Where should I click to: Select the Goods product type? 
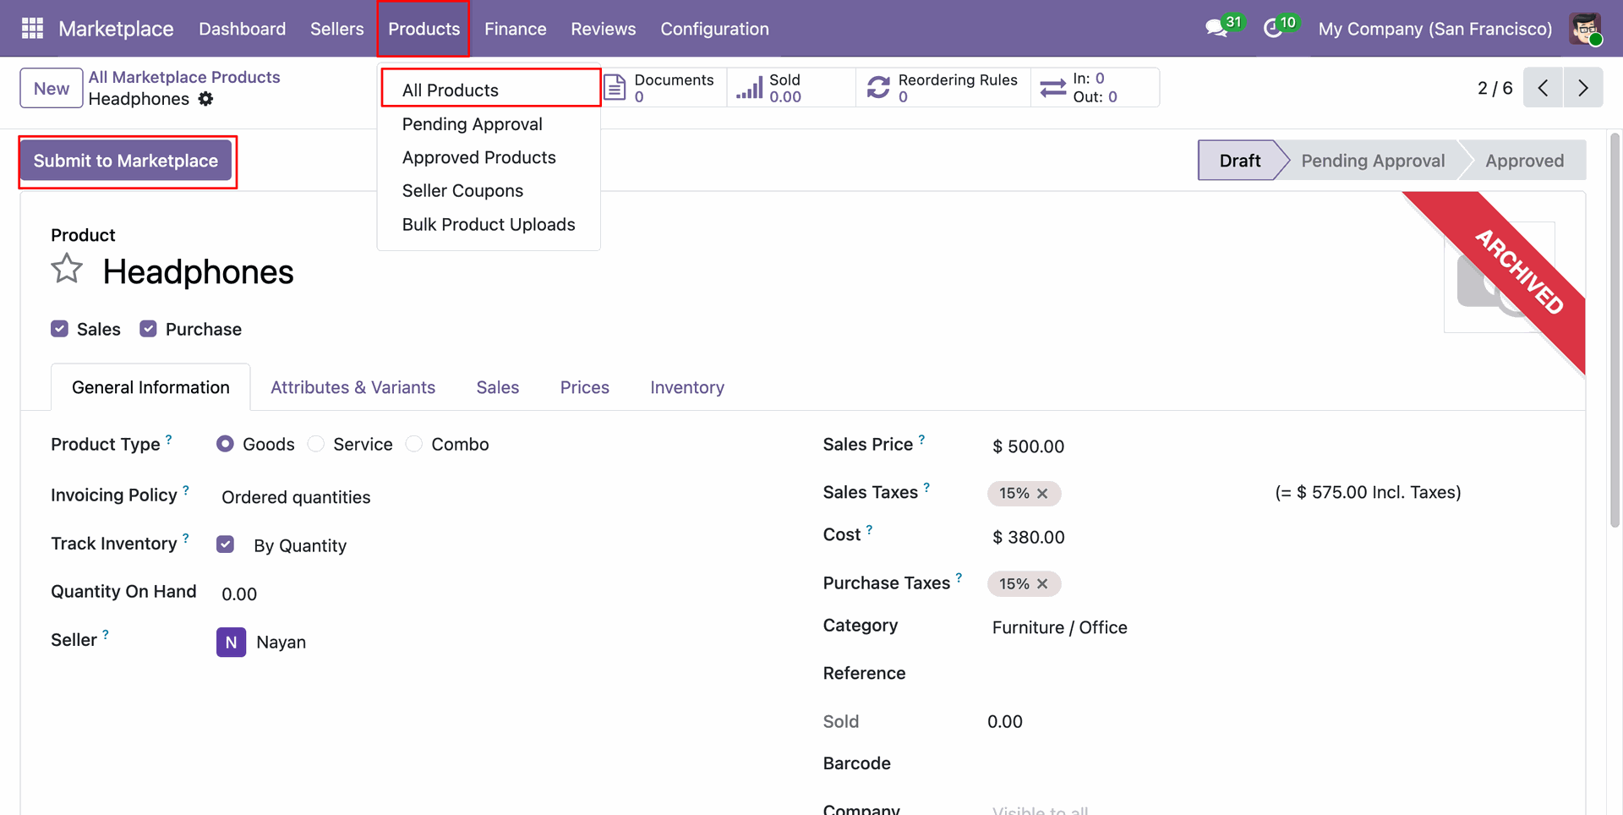click(x=225, y=444)
